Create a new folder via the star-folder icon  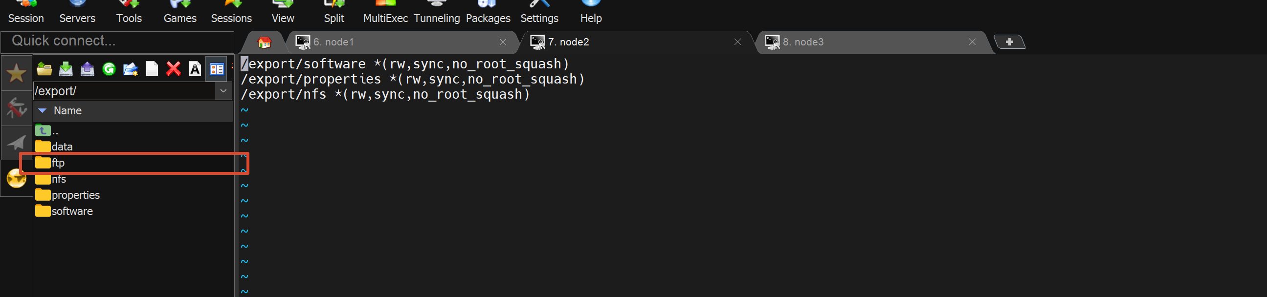click(x=131, y=69)
